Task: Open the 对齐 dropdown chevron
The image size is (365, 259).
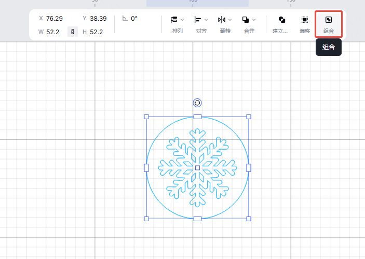Action: click(x=206, y=20)
